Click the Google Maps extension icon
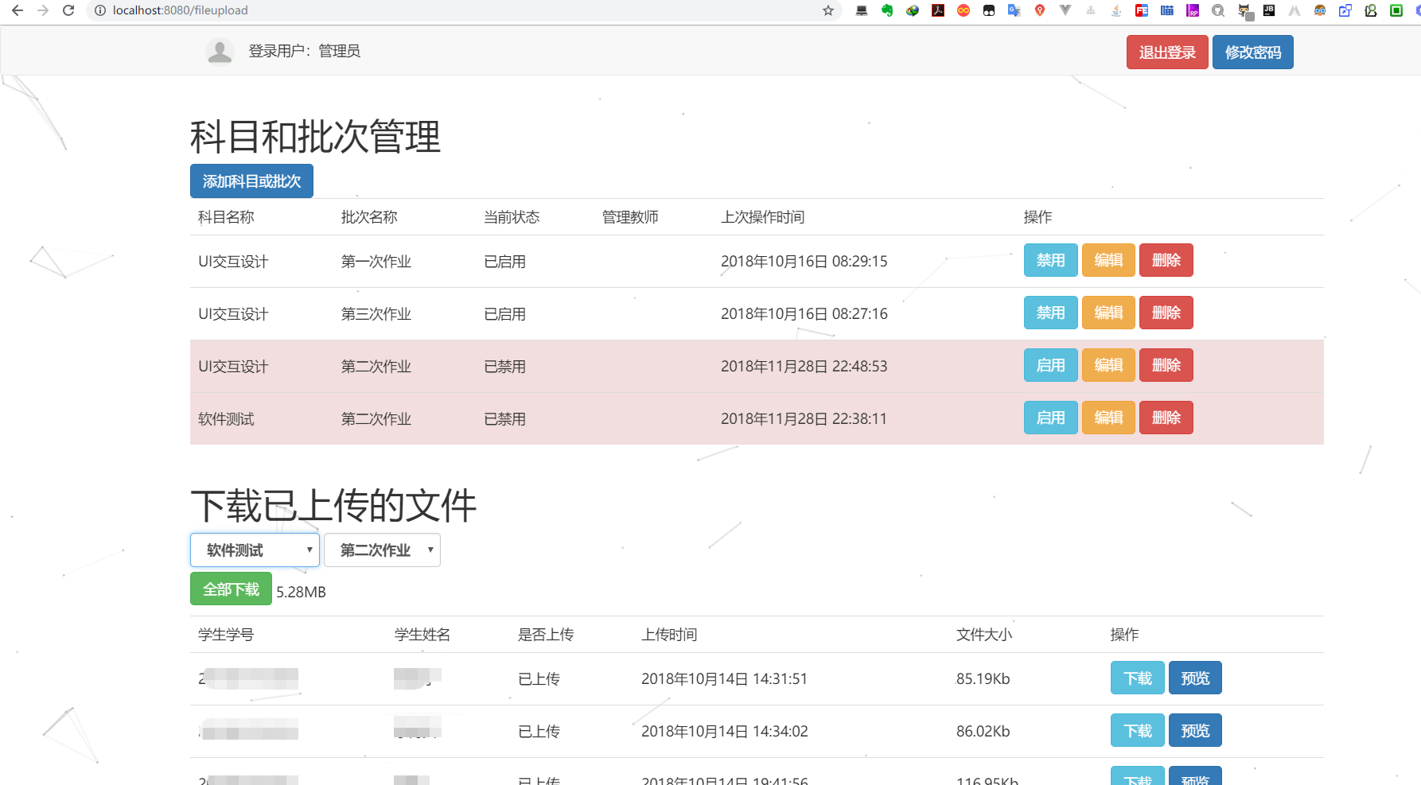 [x=1040, y=10]
